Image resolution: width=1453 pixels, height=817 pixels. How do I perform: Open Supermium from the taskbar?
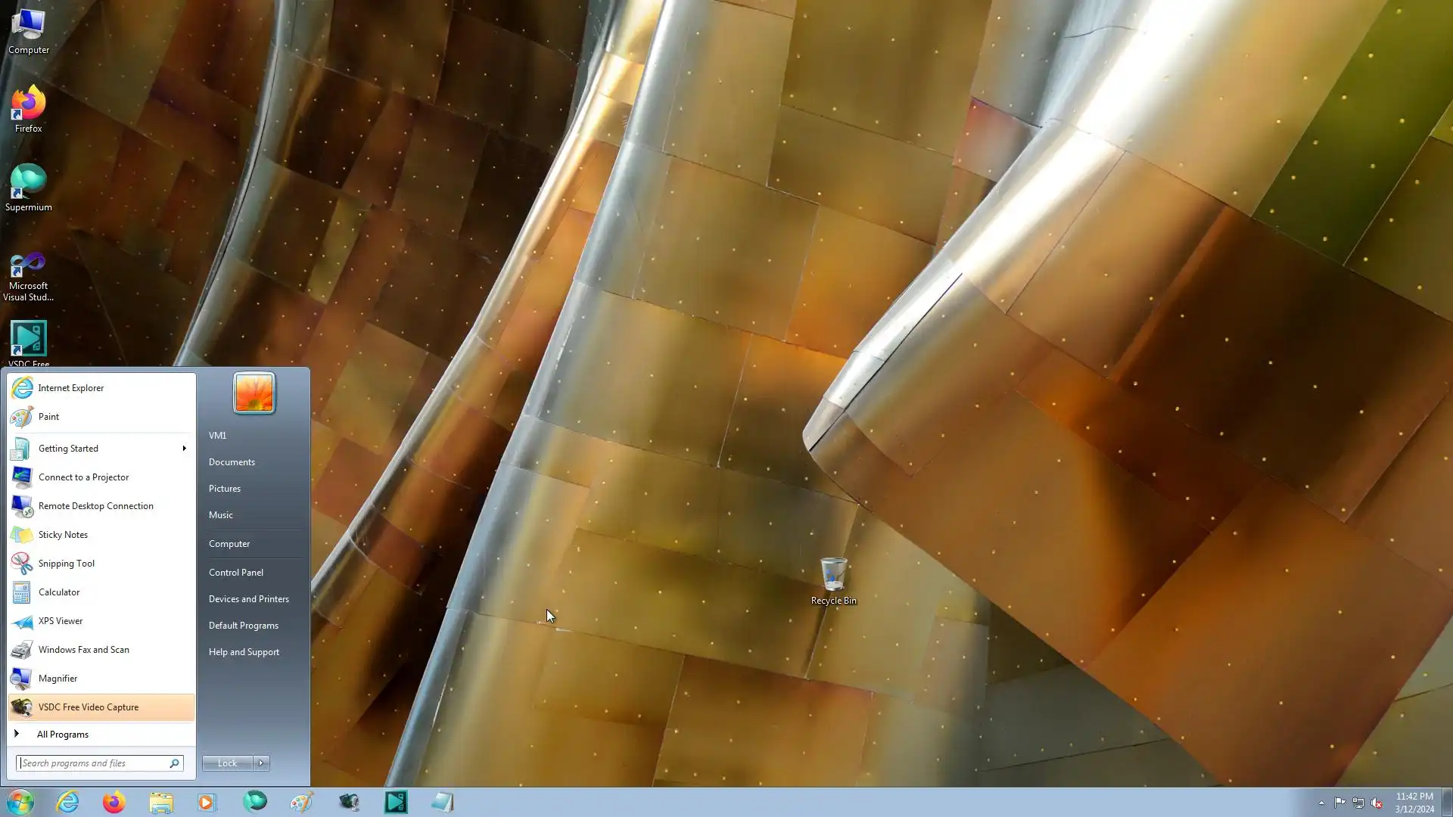(255, 802)
